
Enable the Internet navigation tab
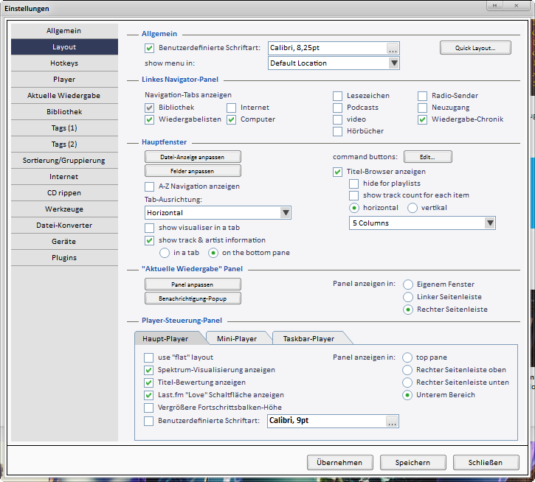click(x=231, y=108)
